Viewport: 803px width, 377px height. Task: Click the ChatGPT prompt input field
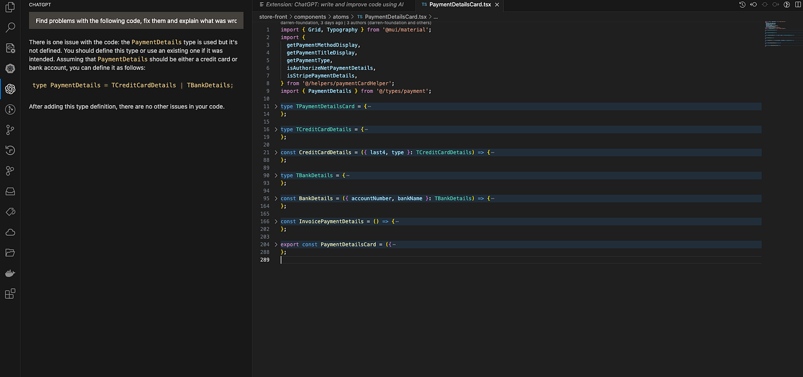(x=136, y=21)
